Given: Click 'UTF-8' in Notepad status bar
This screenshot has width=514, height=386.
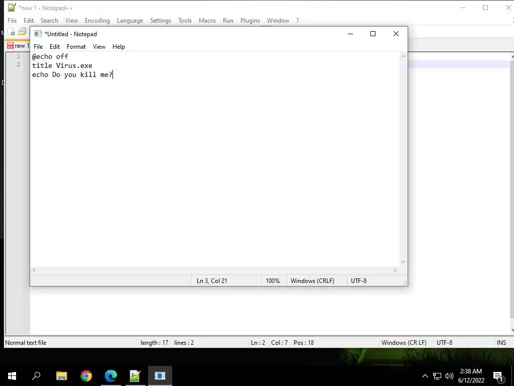Looking at the screenshot, I should tap(358, 281).
